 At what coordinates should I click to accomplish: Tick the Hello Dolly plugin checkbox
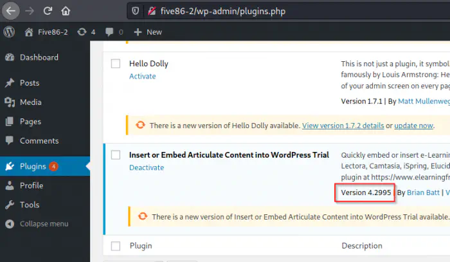tap(116, 64)
